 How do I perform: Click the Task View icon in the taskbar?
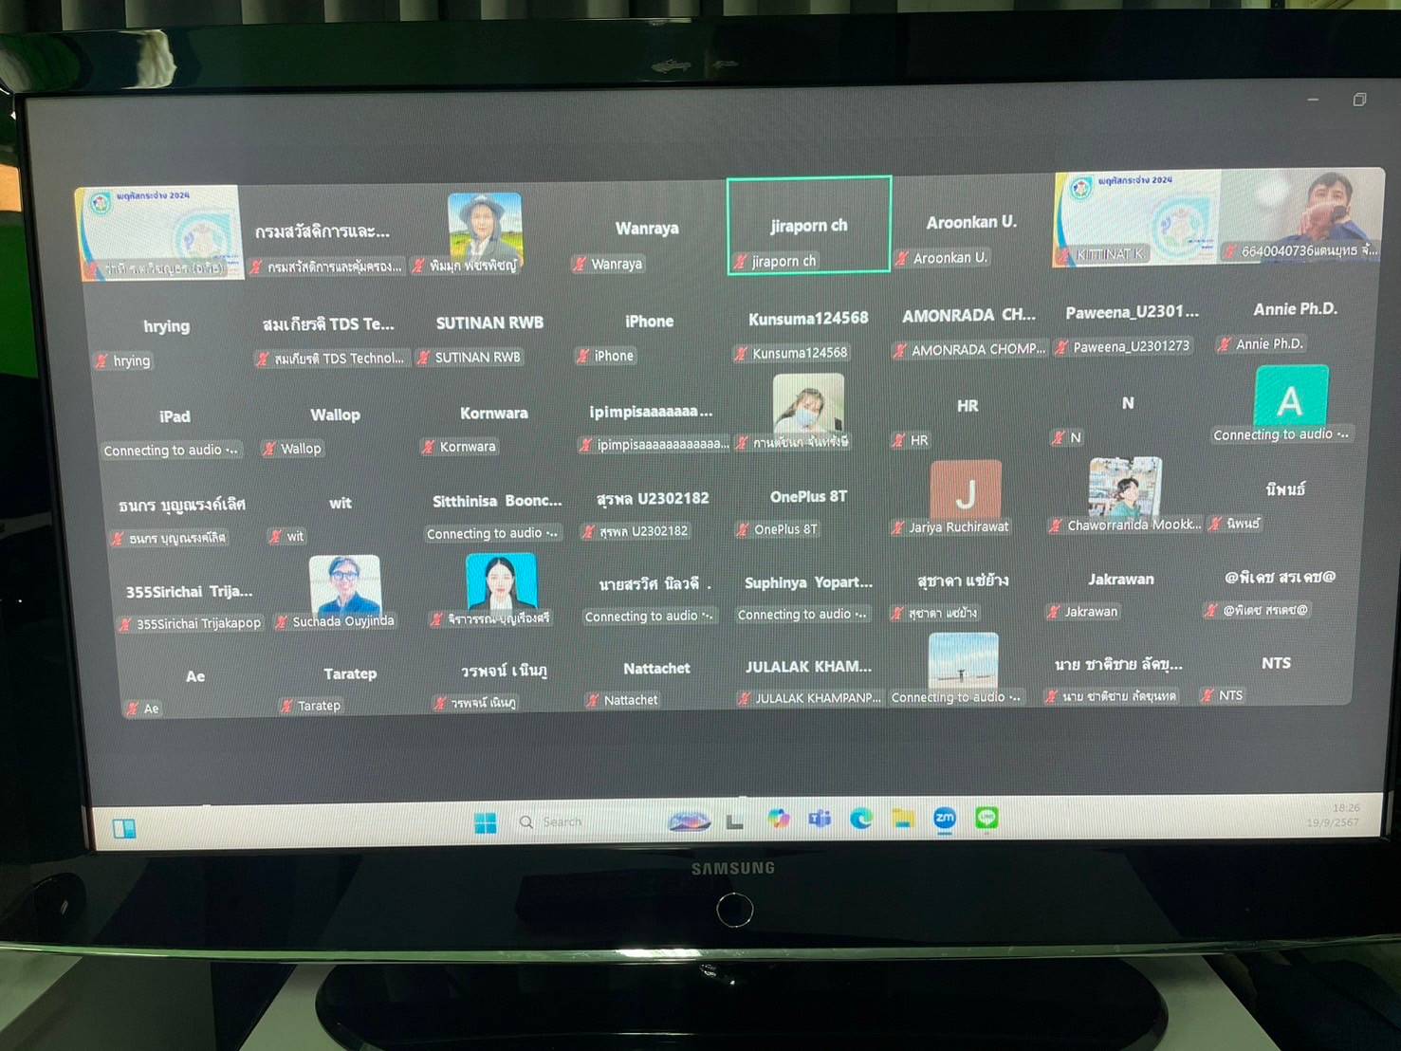(735, 821)
